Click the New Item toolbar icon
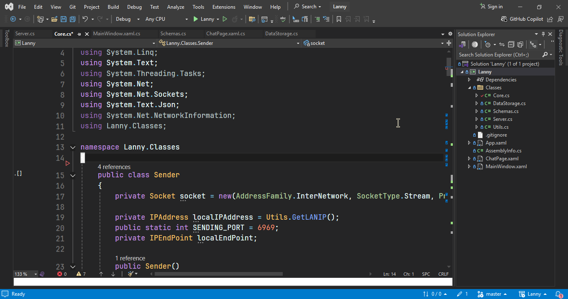The height and width of the screenshot is (299, 568). coord(40,19)
